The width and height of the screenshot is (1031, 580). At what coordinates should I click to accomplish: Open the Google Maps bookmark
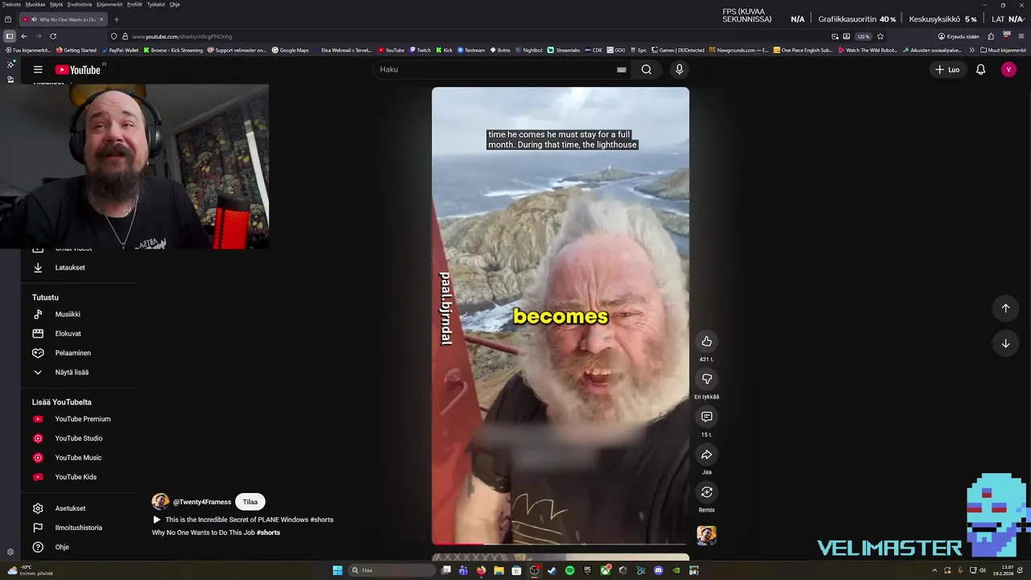point(291,50)
